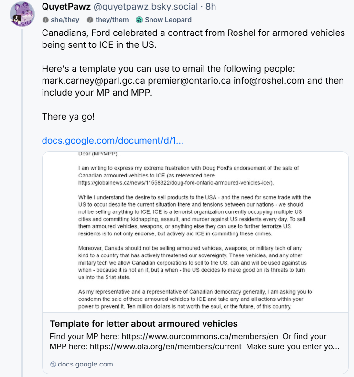
Task: Open the they/them label
Action: [x=111, y=20]
